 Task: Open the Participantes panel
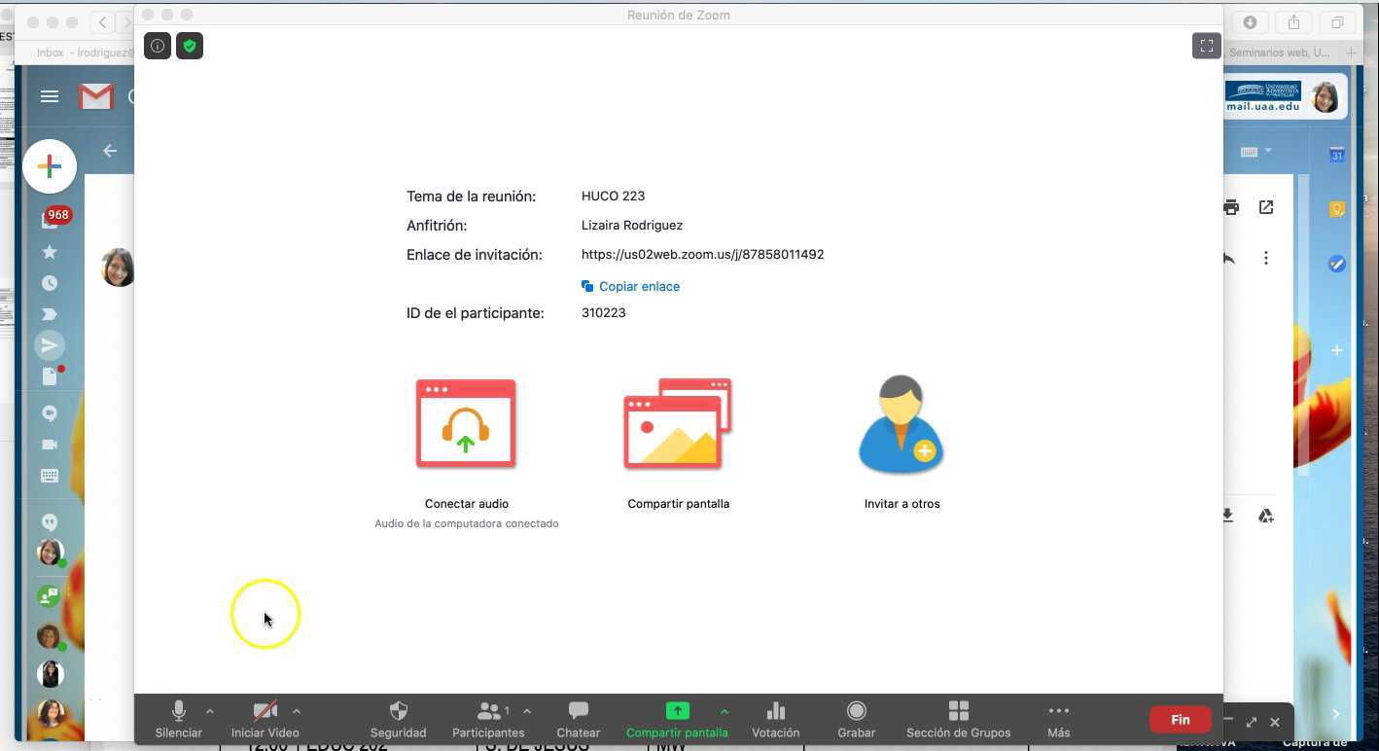point(488,720)
